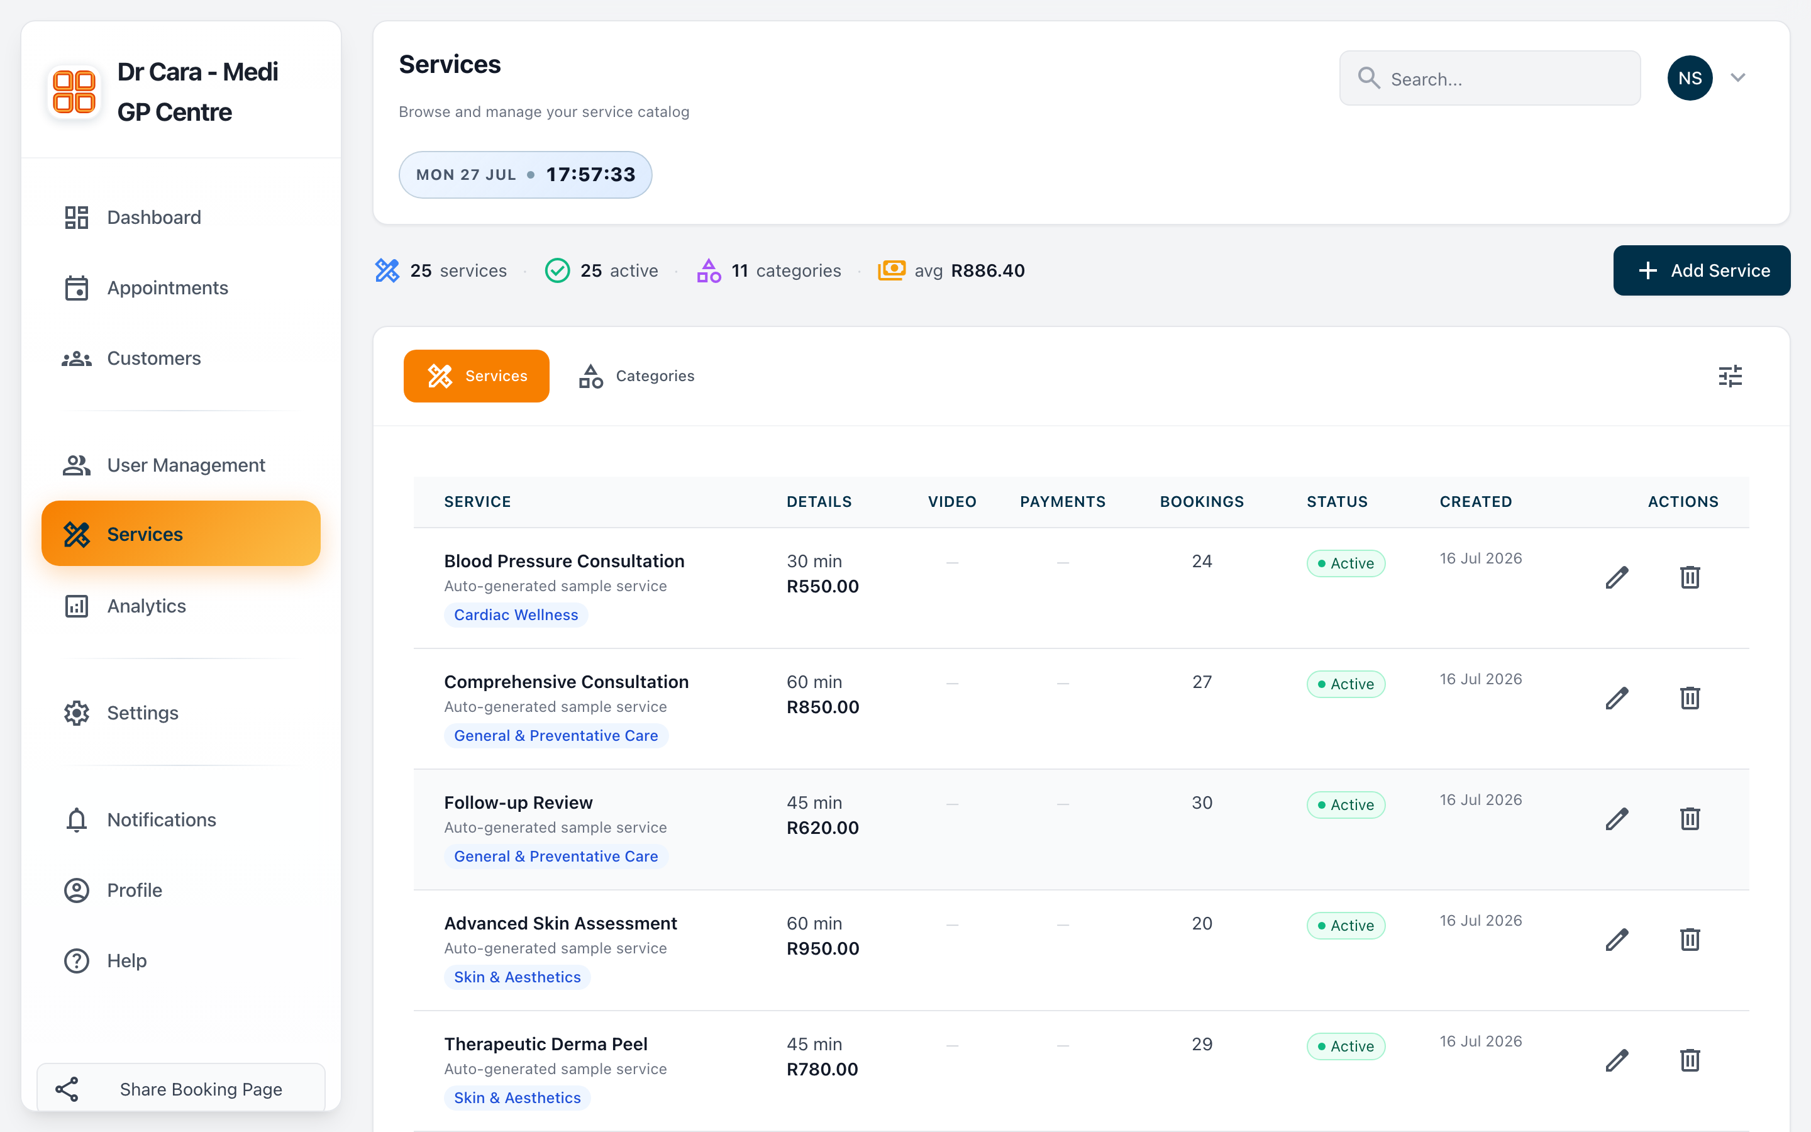Open table filter settings icon
Image resolution: width=1811 pixels, height=1132 pixels.
[1730, 376]
